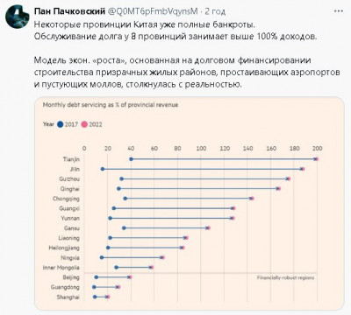Open the embedded chart image
The width and height of the screenshot is (351, 315).
click(x=190, y=204)
